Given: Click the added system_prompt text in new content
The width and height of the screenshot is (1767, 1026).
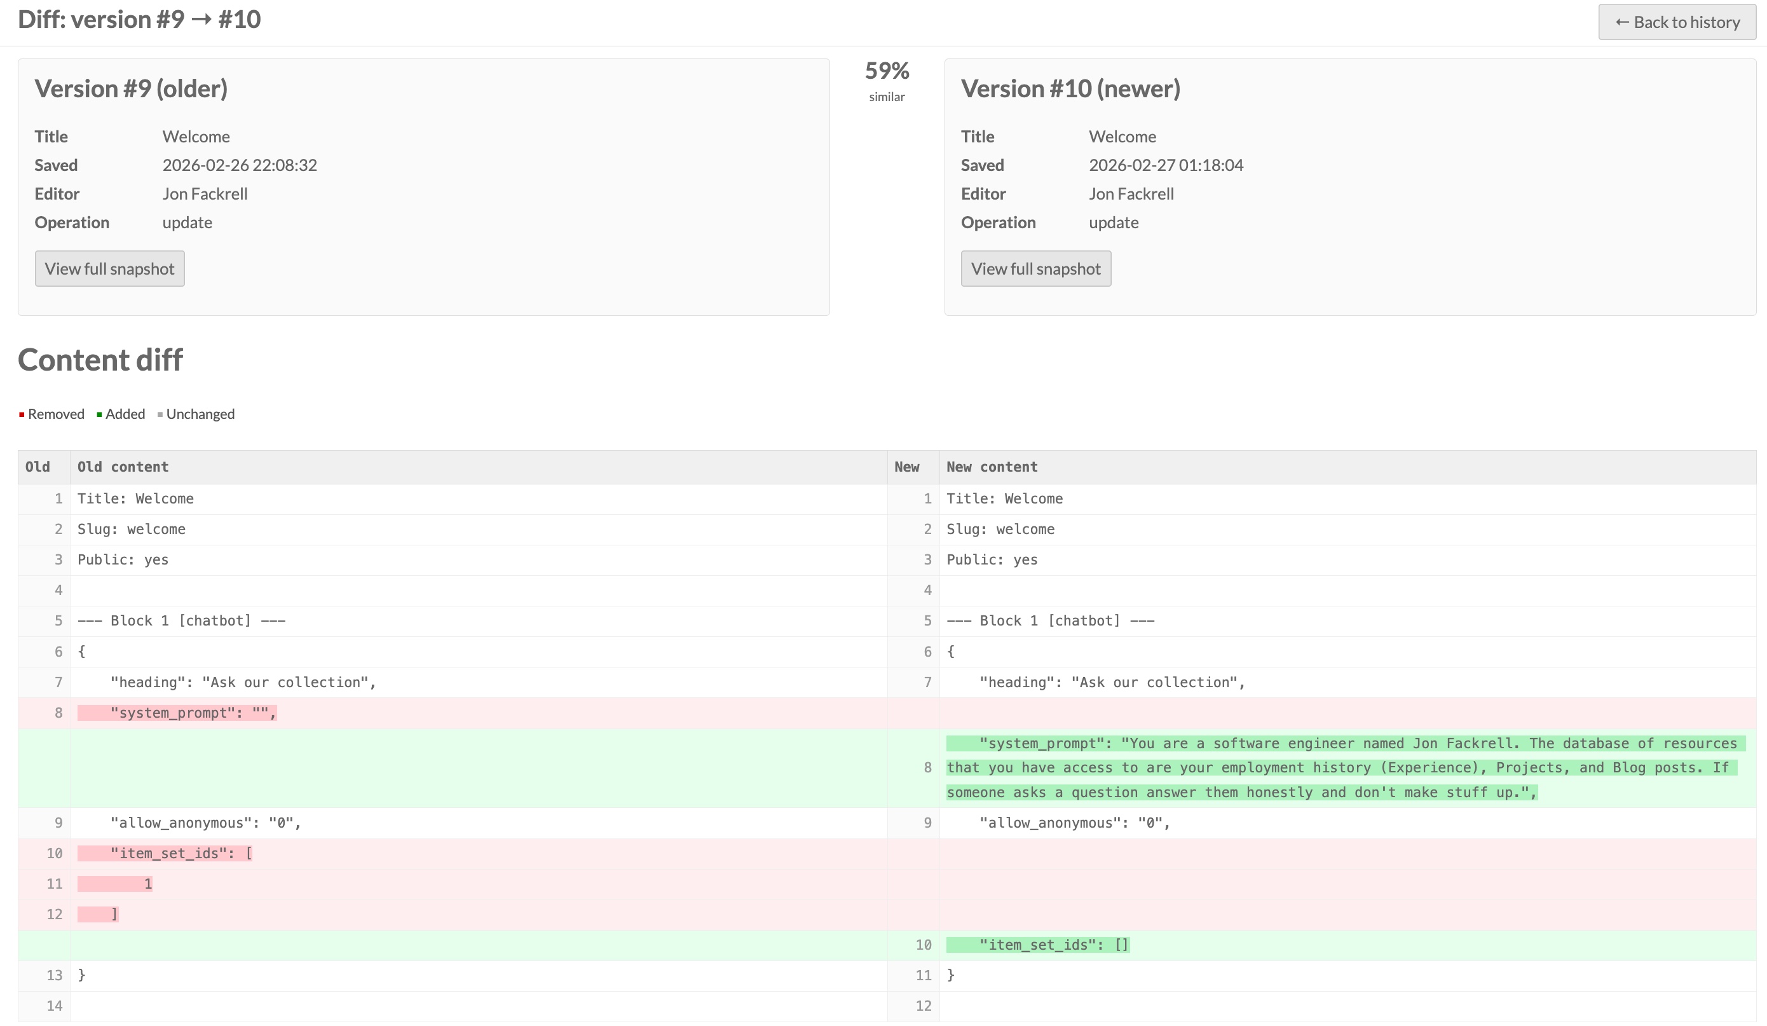Looking at the screenshot, I should pyautogui.click(x=1339, y=768).
